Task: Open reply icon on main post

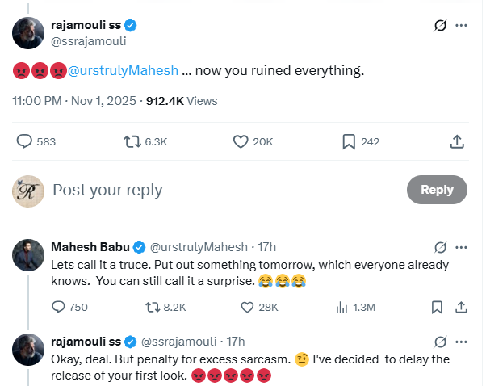Action: pos(24,141)
